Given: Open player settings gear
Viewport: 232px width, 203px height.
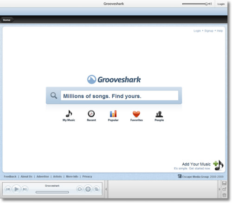Looking at the screenshot, I should click(88, 189).
